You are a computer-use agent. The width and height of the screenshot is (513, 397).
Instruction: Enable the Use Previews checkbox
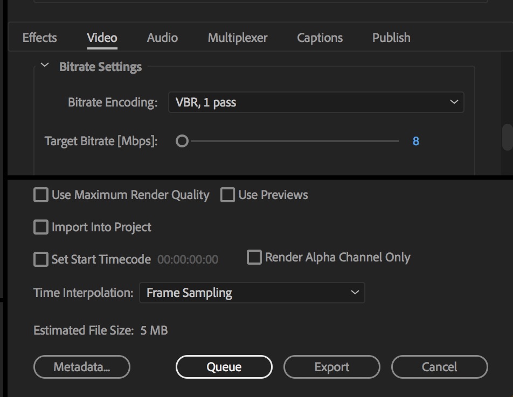(x=227, y=195)
